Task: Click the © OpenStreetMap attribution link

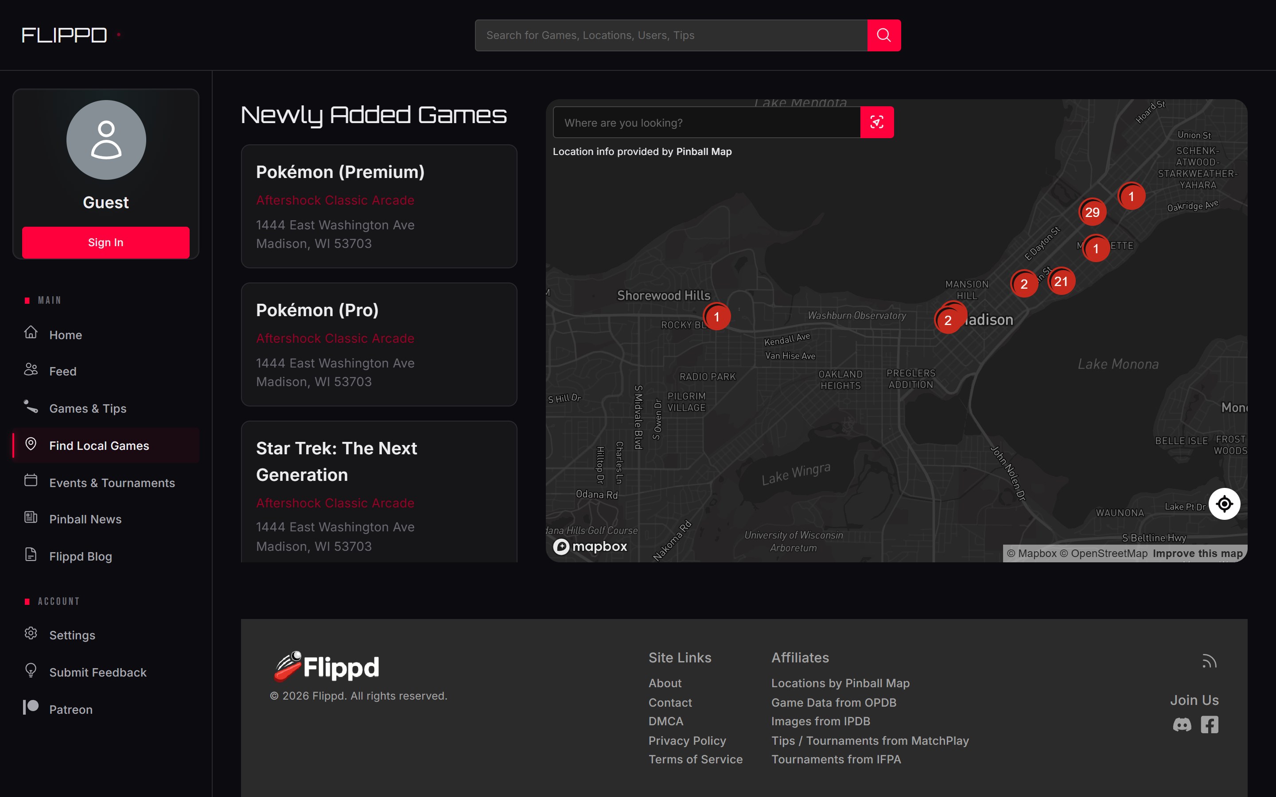Action: tap(1104, 553)
